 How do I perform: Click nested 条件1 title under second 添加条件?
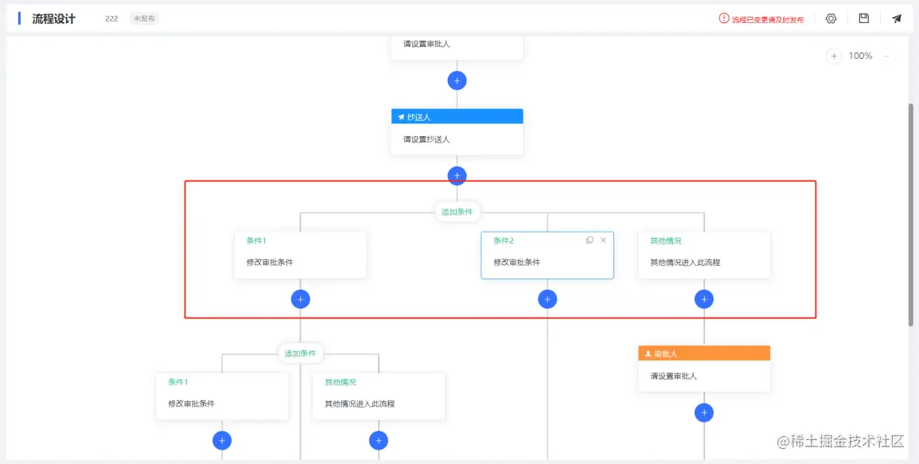[x=178, y=382]
